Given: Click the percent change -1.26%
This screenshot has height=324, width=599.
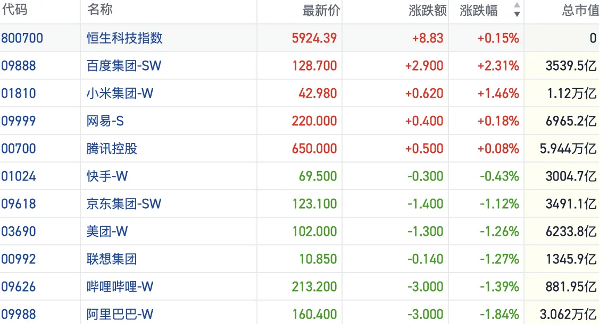Looking at the screenshot, I should click(500, 232).
